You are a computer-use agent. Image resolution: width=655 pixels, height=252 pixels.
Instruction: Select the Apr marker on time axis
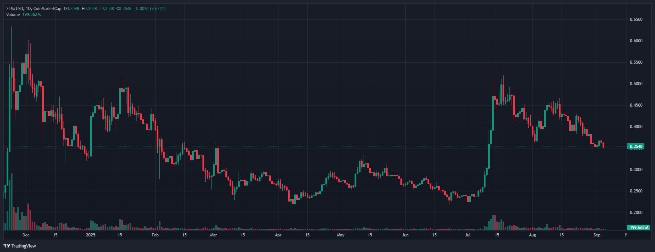point(278,235)
